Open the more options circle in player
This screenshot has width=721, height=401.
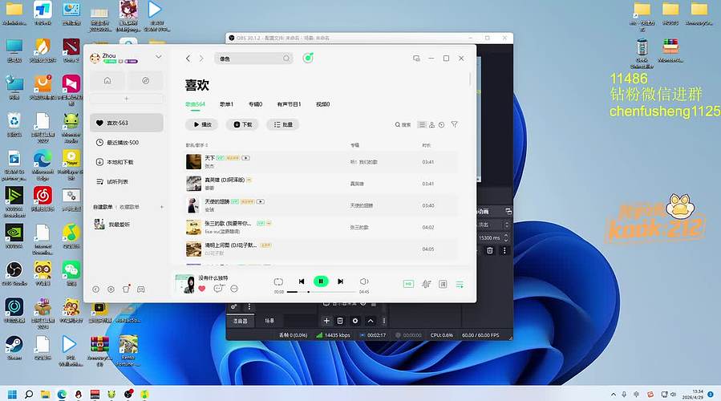pyautogui.click(x=234, y=289)
